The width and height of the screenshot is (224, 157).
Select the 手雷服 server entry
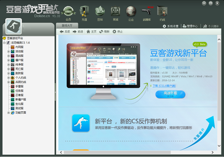(x=19, y=86)
